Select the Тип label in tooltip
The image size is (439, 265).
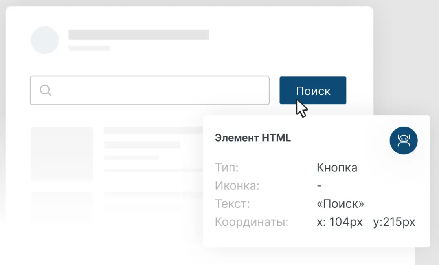pos(227,168)
